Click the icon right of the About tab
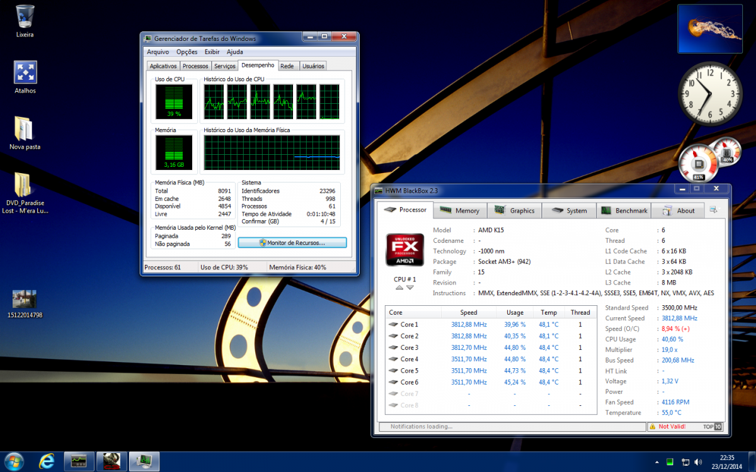The image size is (756, 472). (713, 210)
